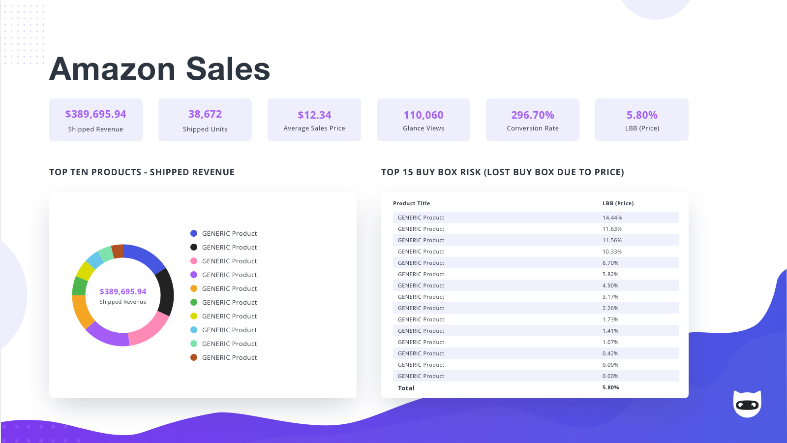
Task: Click the 5.82% LBB value
Action: [x=610, y=274]
